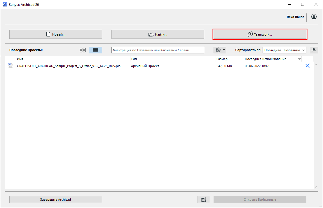Click the 08.06.2022 18:43 date cell
Viewport: 323px width, 208px height.
coord(257,66)
